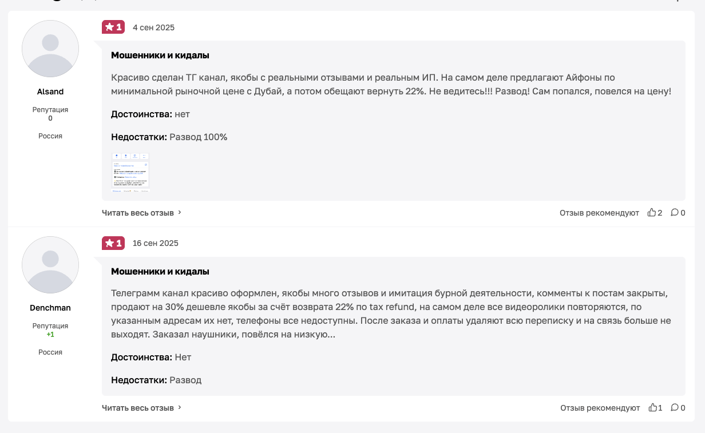Open Denchman's review title 'Мошенники и кидалы'

pos(160,272)
